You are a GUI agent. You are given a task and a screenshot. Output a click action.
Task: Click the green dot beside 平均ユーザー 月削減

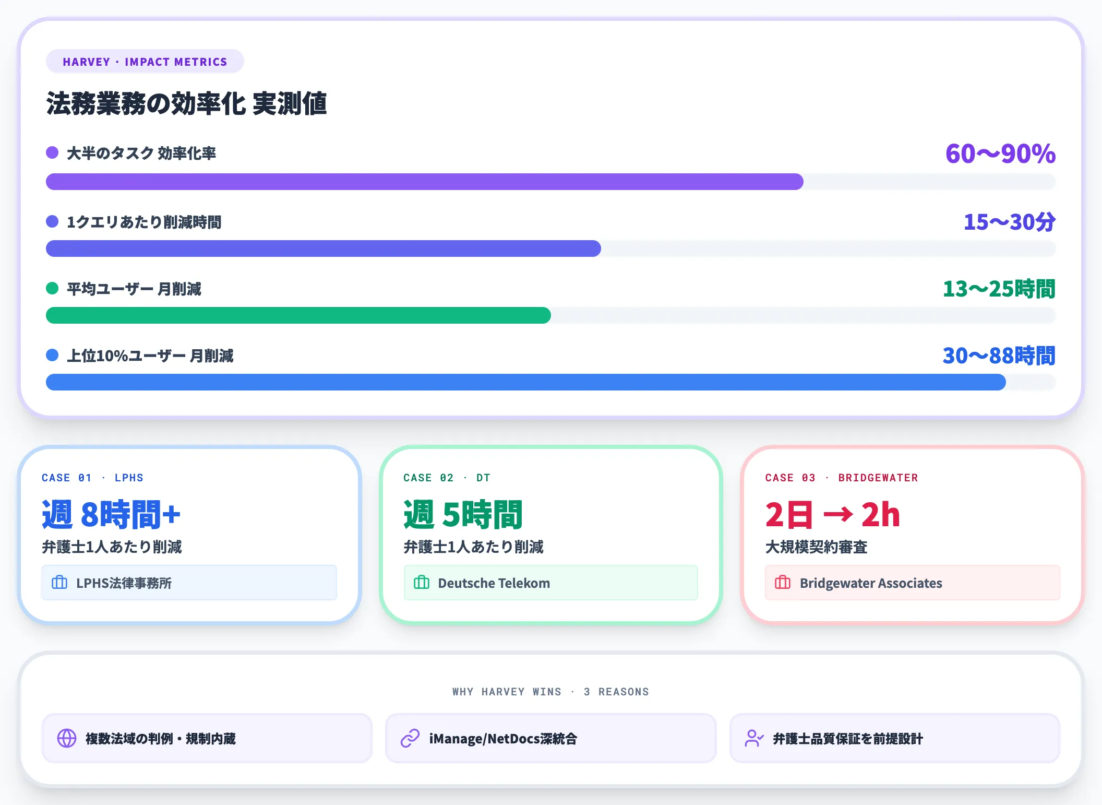point(52,288)
